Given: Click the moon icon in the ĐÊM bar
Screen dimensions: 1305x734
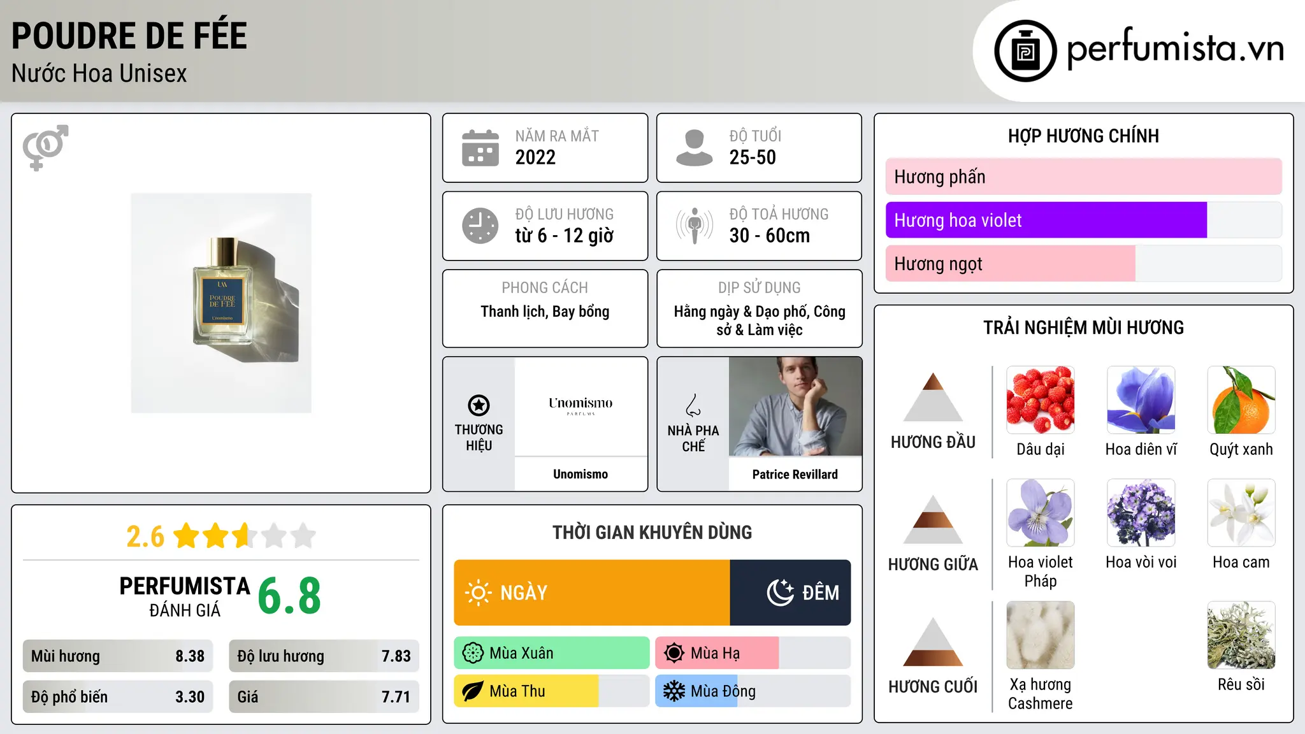Looking at the screenshot, I should tap(780, 593).
